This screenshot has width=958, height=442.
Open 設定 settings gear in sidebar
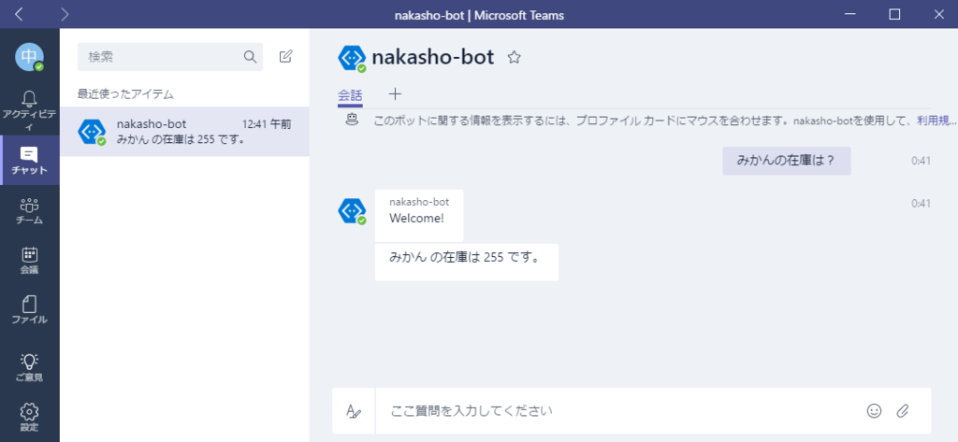tap(29, 417)
